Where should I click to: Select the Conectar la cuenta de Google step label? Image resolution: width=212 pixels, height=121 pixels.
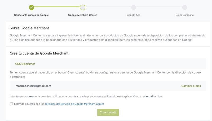click(x=31, y=15)
